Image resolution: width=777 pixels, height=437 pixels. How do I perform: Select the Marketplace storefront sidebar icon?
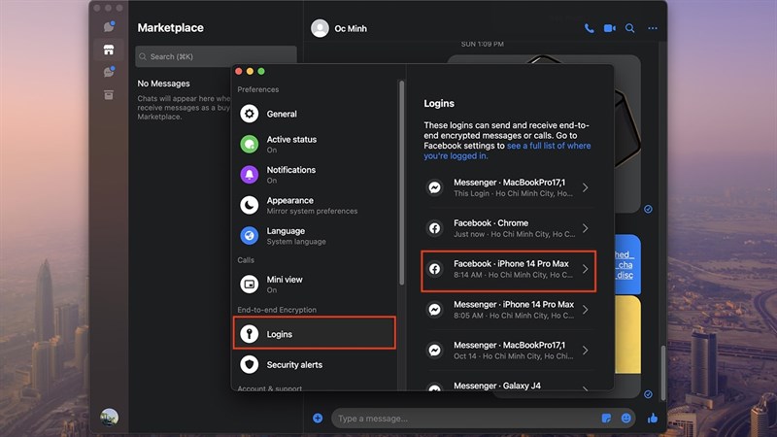pyautogui.click(x=109, y=50)
